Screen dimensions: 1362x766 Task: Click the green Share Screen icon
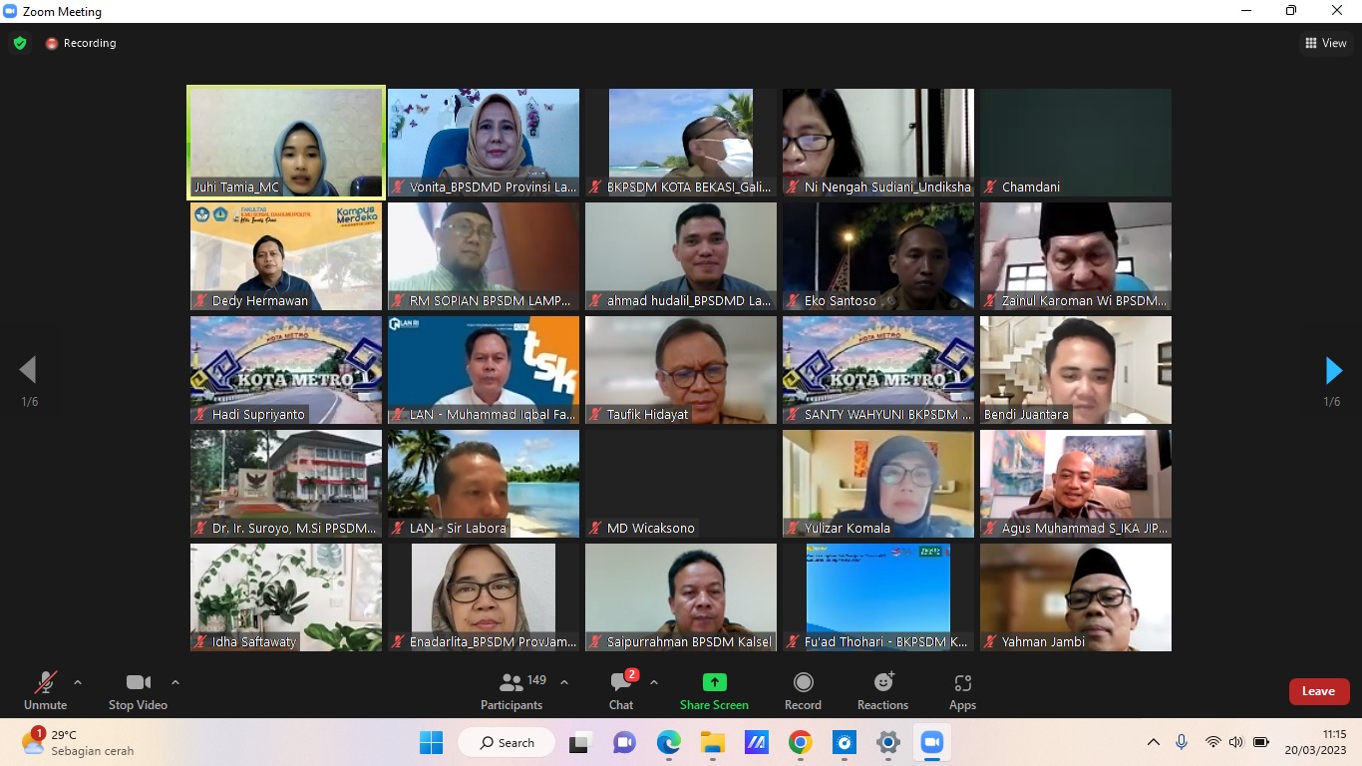tap(713, 682)
